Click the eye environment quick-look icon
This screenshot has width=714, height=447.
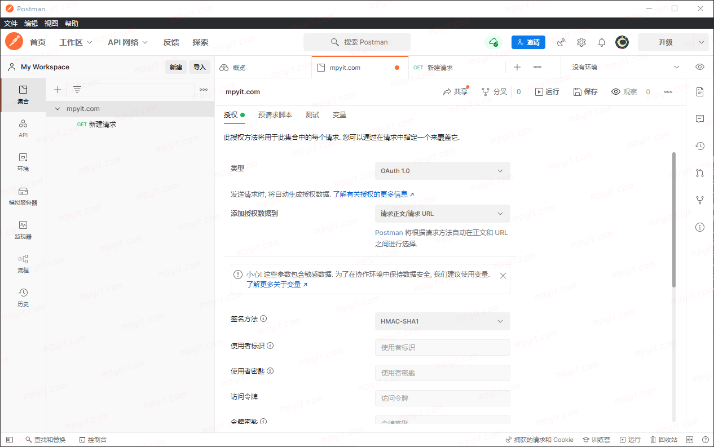pyautogui.click(x=700, y=67)
